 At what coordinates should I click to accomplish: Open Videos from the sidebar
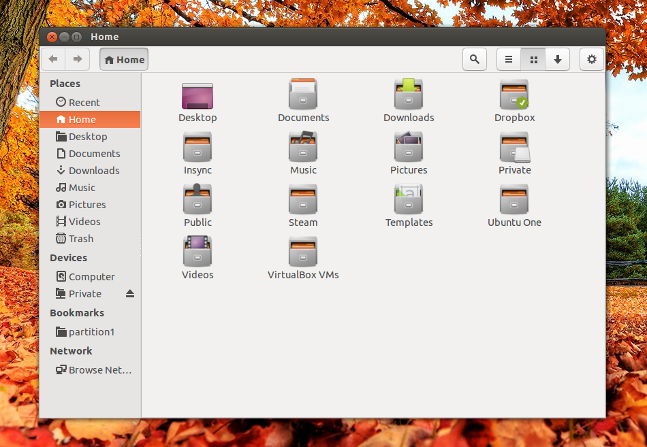pos(91,221)
